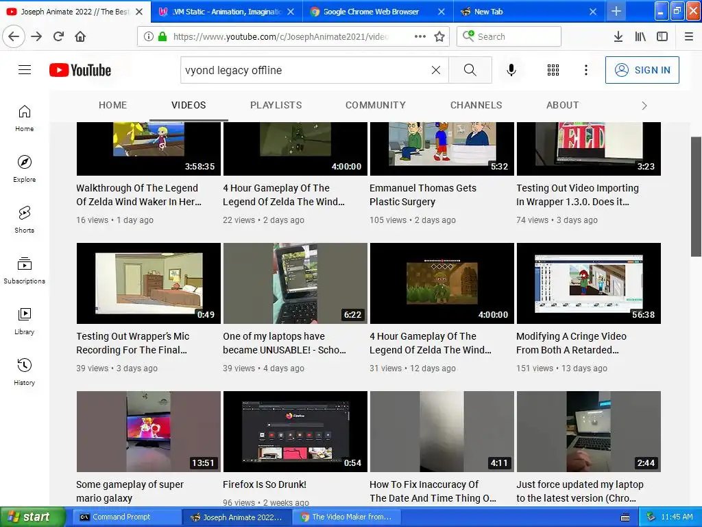Open Home in the YouTube sidebar
Screen dimensions: 702x527
[x=25, y=118]
